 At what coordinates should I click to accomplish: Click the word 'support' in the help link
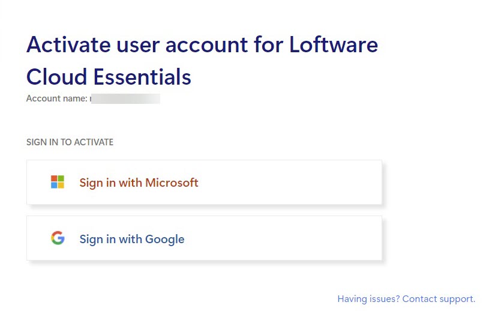(456, 298)
